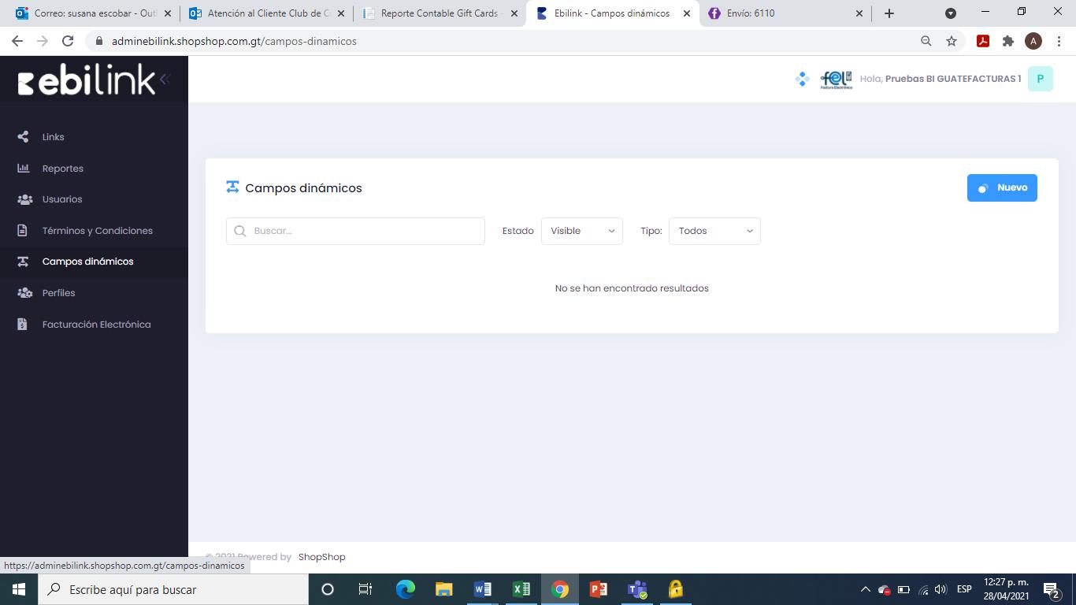The height and width of the screenshot is (605, 1076).
Task: Click Windows search box Escribe aquí para buscar
Action: coord(173,589)
